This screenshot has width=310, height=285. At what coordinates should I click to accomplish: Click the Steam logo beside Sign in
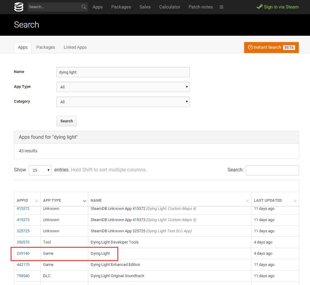pyautogui.click(x=260, y=7)
